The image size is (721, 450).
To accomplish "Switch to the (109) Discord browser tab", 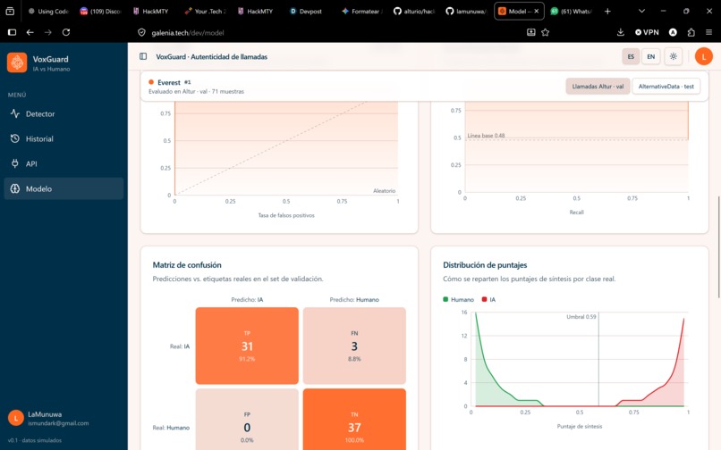I will click(100, 11).
